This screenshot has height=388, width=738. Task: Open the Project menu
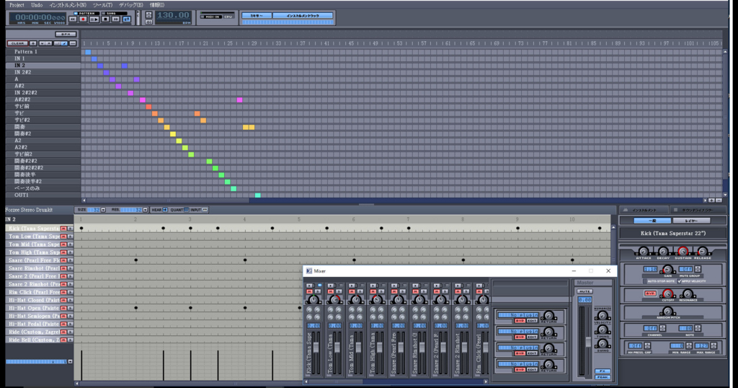(x=17, y=5)
